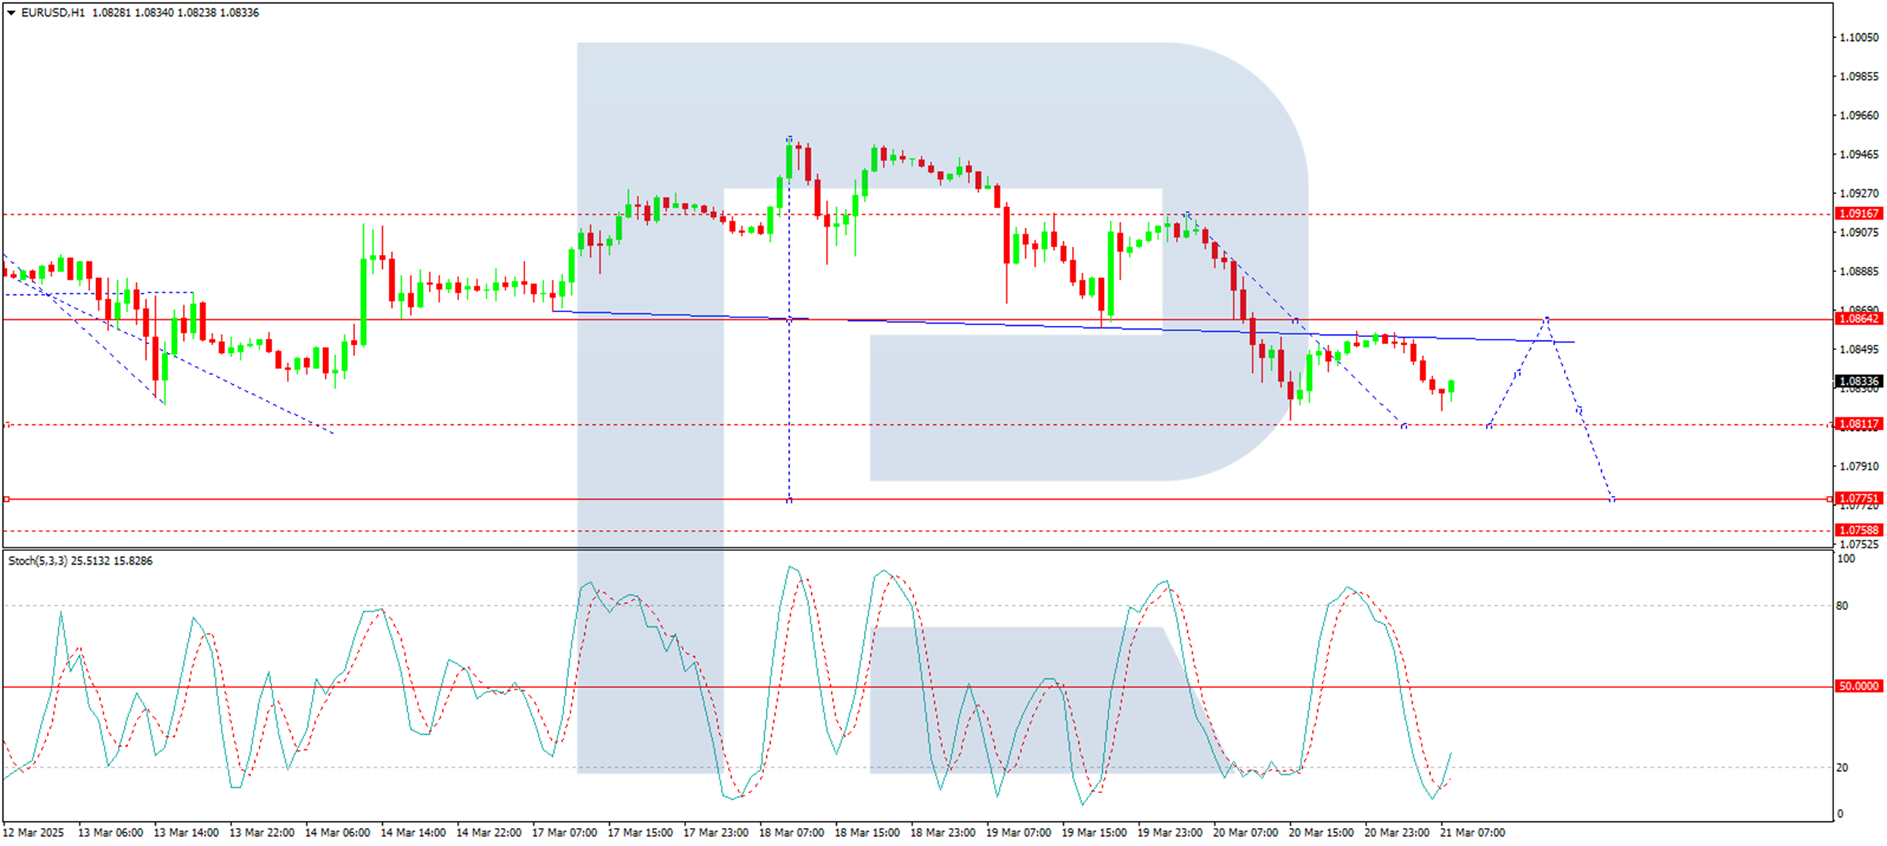Screen dimensions: 1887x846
Task: Click the 50.0000 stochastic level label
Action: (1858, 686)
